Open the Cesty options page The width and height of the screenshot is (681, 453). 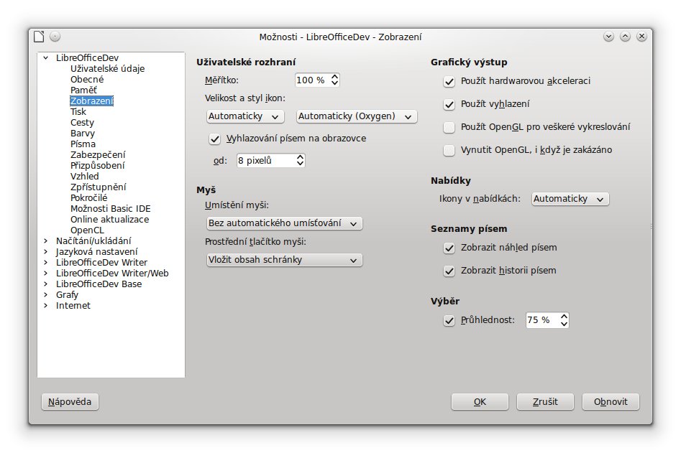[x=82, y=123]
